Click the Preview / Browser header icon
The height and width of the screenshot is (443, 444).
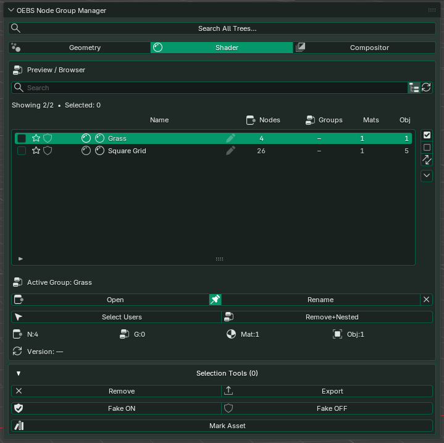tap(17, 70)
